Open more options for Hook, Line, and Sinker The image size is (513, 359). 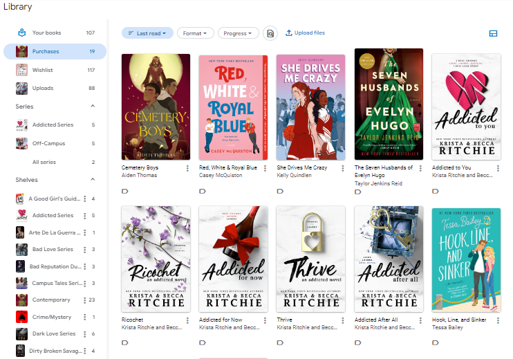pyautogui.click(x=498, y=320)
